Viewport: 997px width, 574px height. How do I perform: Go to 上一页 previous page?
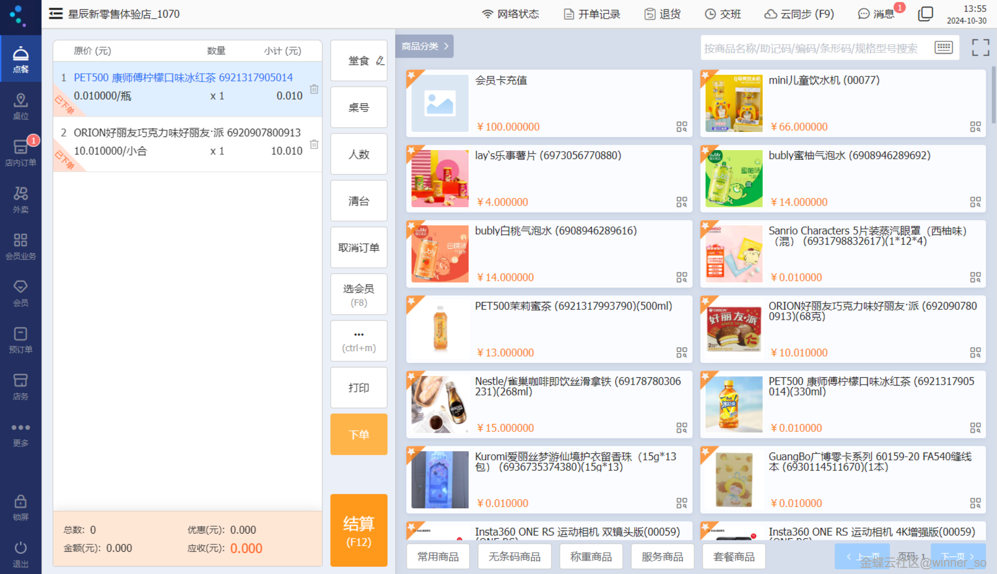(x=862, y=556)
